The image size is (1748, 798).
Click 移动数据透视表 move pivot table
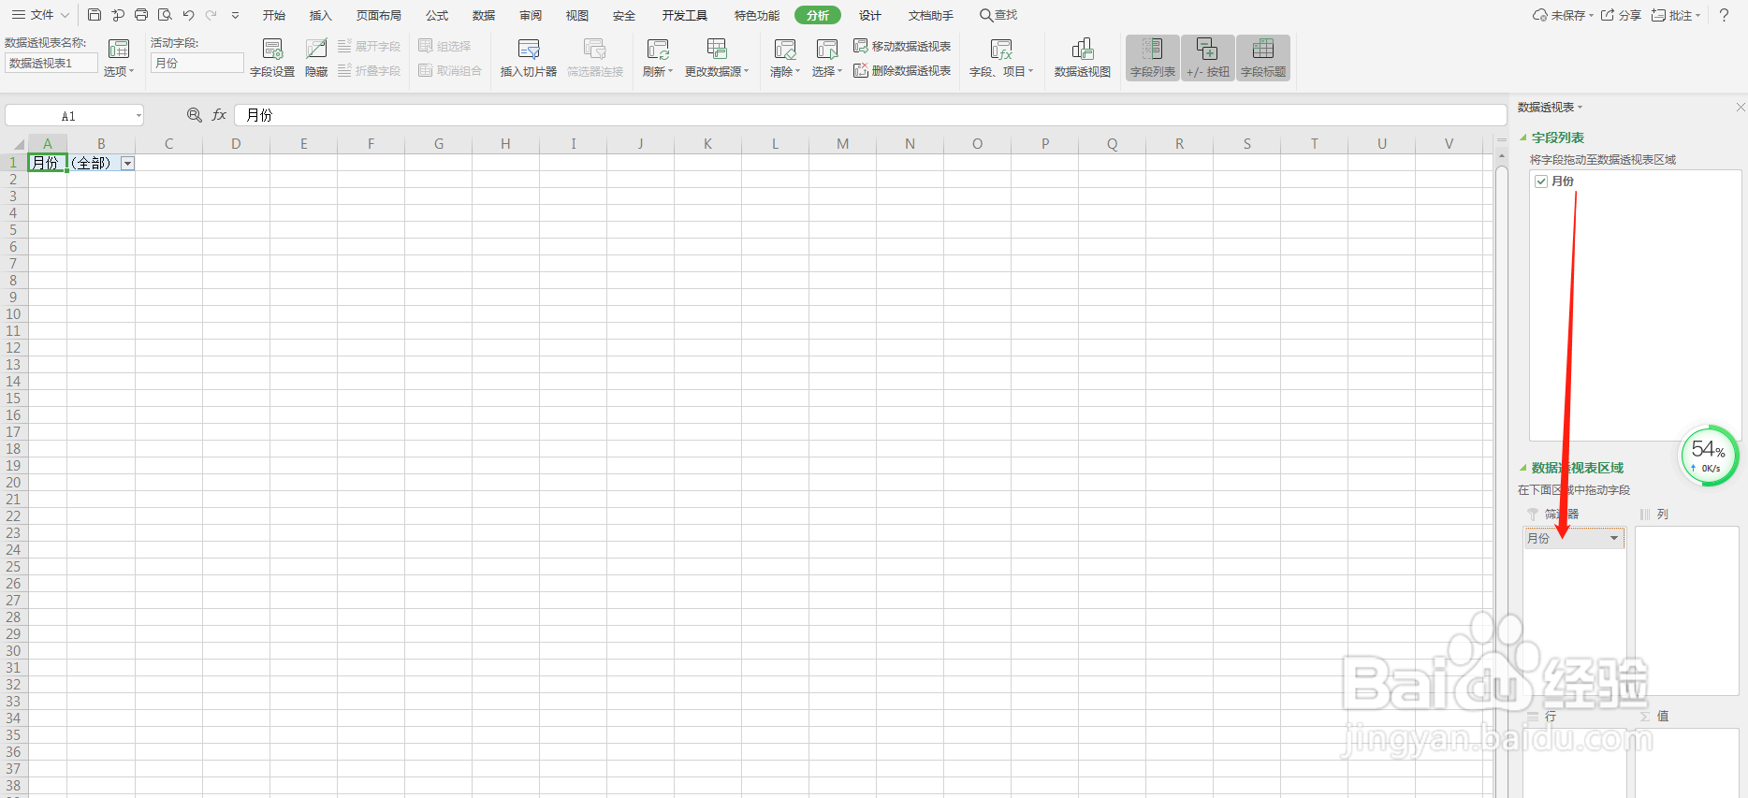pyautogui.click(x=902, y=46)
